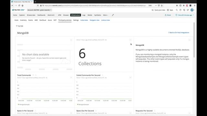Click the '6 Collections' billboard value
The image size is (207, 116).
(x=90, y=57)
